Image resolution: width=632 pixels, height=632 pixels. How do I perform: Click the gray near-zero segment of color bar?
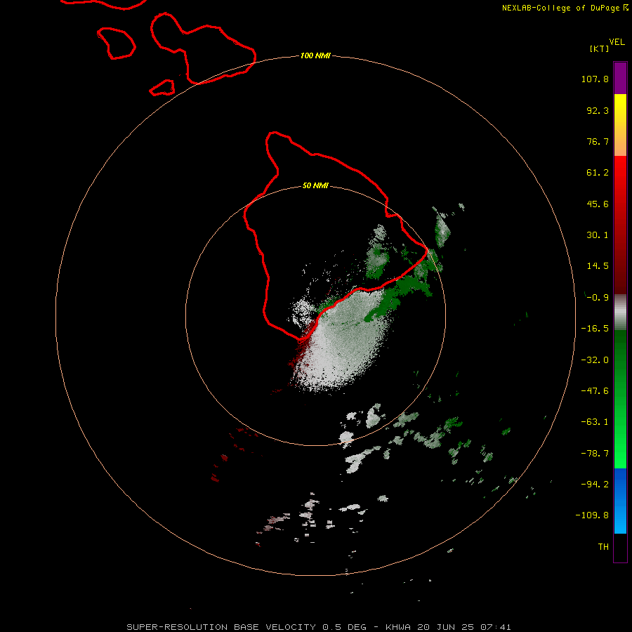point(620,312)
